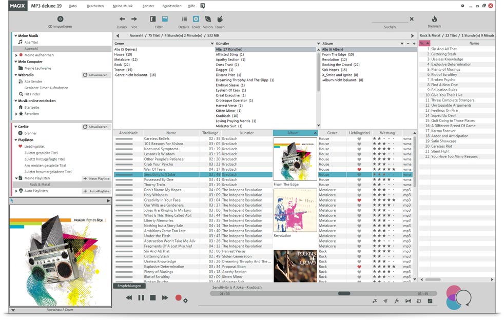504x323 pixels.
Task: Switch to the Details list view
Action: pyautogui.click(x=184, y=19)
